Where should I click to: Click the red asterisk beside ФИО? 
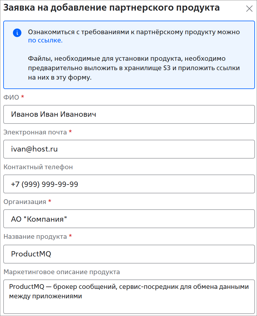coord(22,97)
